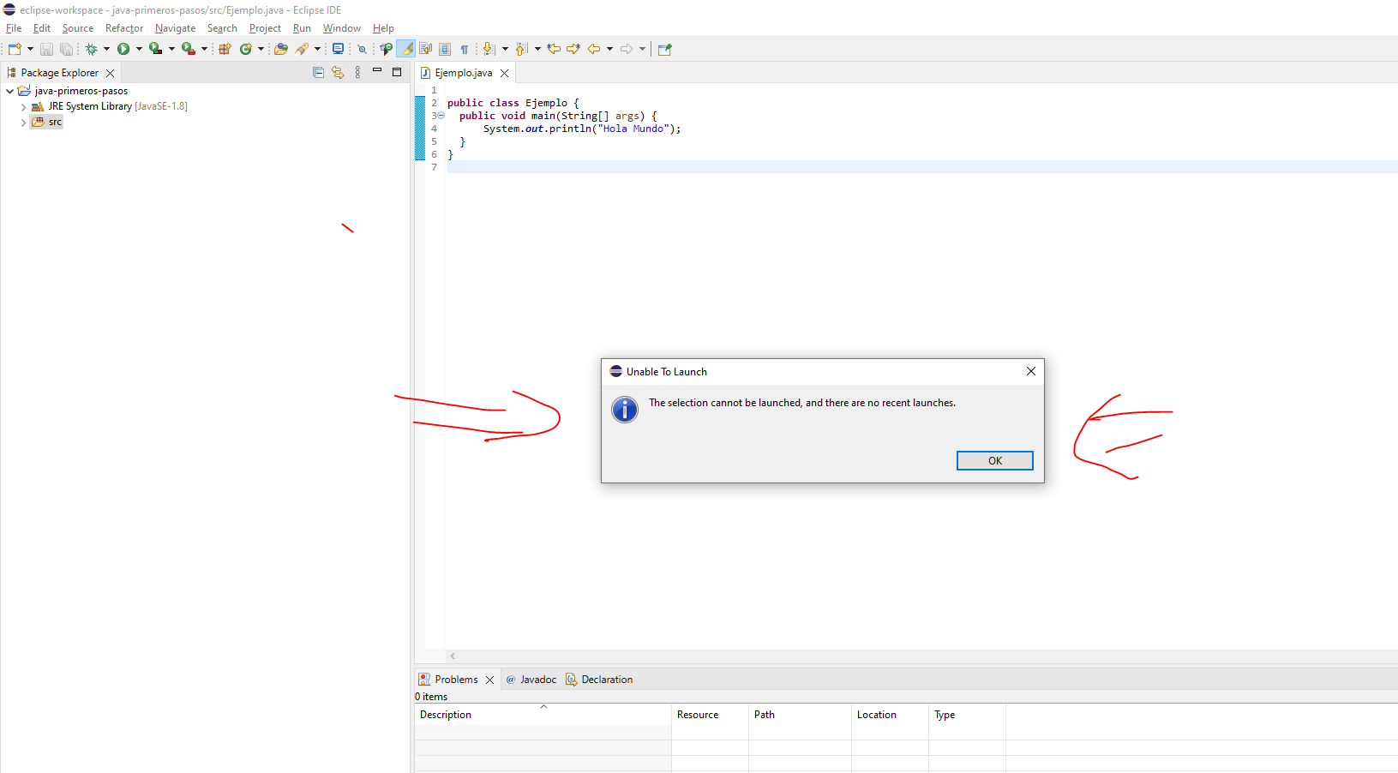This screenshot has width=1398, height=773.
Task: Open the New wizard dropdown arrow
Action: point(30,49)
